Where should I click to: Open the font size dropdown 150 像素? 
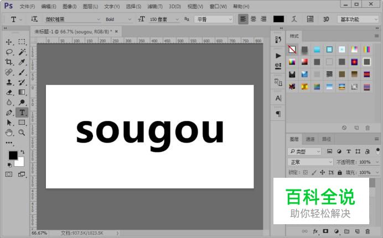[x=164, y=19]
